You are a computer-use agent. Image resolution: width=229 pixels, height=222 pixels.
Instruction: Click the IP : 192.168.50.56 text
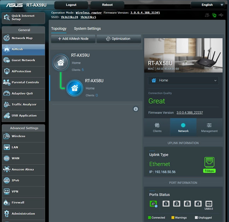(x=162, y=172)
